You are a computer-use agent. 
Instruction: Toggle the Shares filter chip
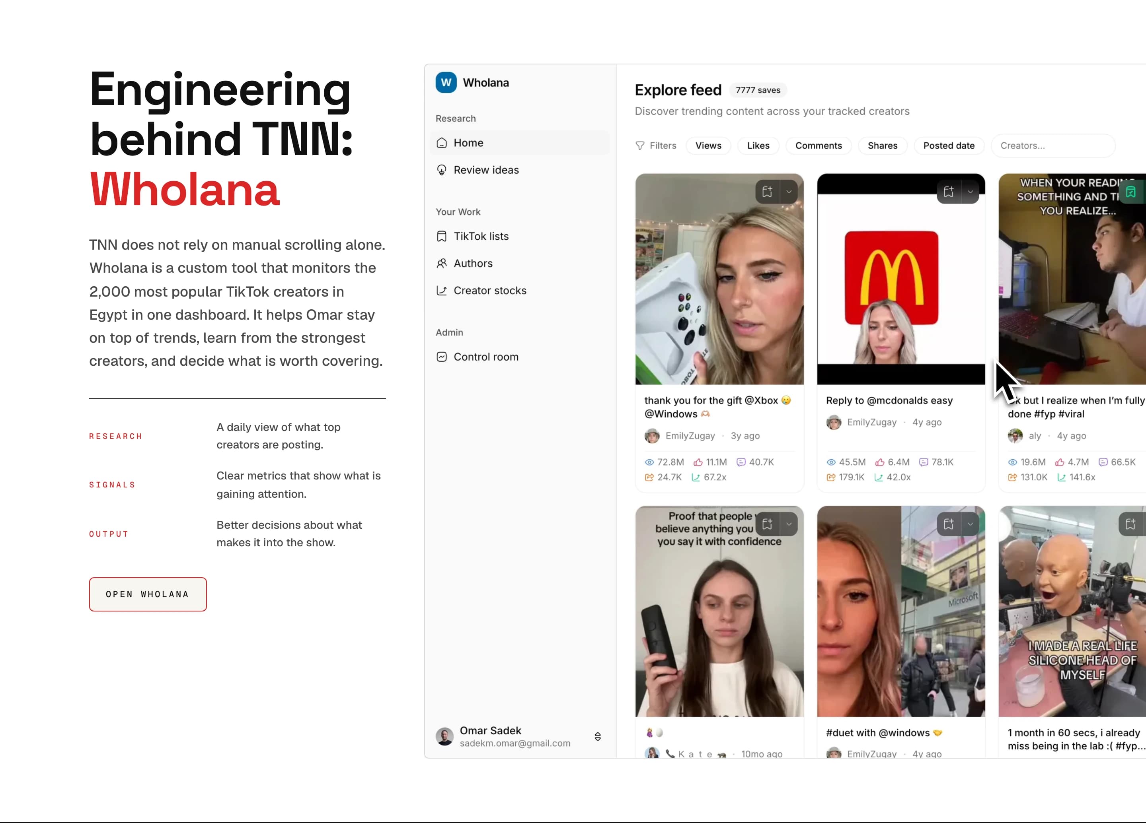click(882, 146)
